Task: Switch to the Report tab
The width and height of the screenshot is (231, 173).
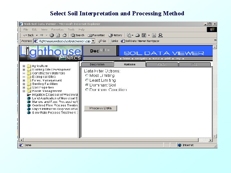Action: pyautogui.click(x=162, y=64)
